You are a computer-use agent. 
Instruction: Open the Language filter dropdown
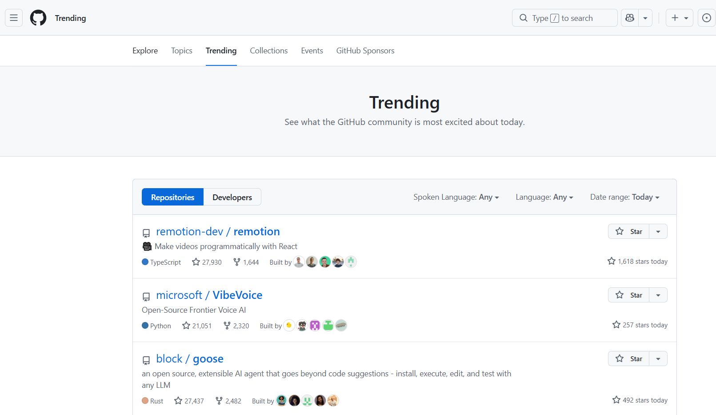click(544, 197)
